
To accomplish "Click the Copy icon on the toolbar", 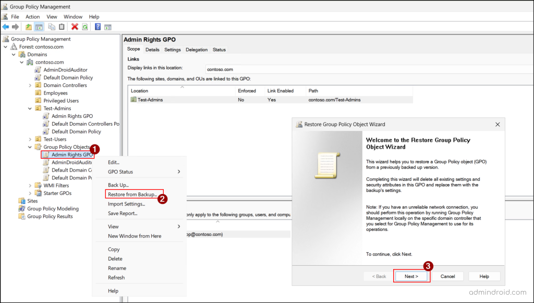I will point(52,27).
